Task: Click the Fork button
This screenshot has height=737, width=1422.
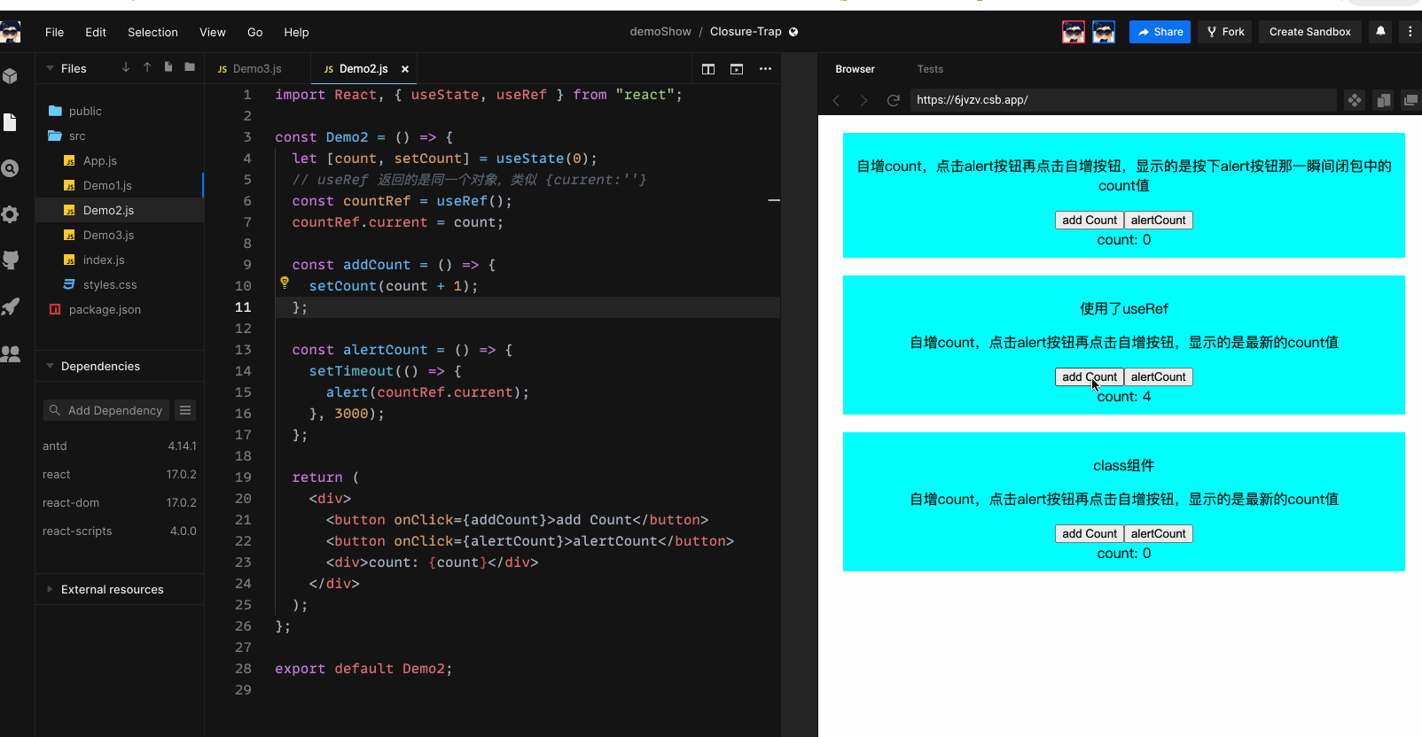Action: pos(1225,32)
